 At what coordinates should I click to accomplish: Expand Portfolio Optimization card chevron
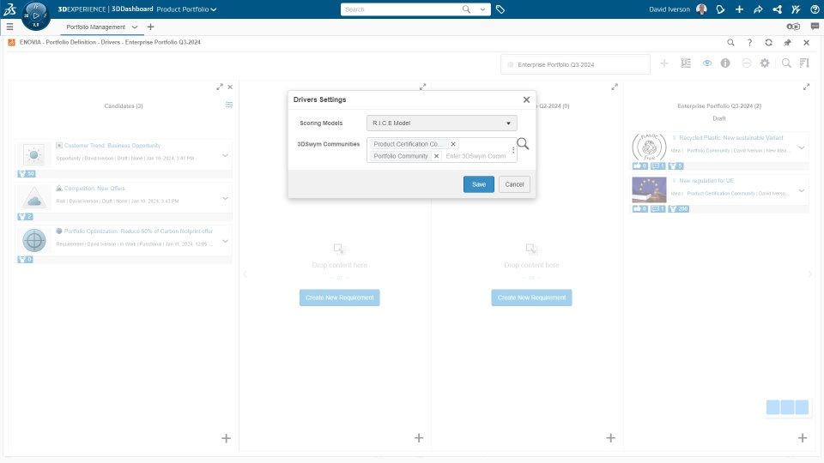(x=225, y=242)
